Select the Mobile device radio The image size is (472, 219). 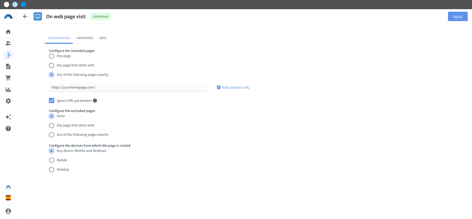tap(51, 160)
